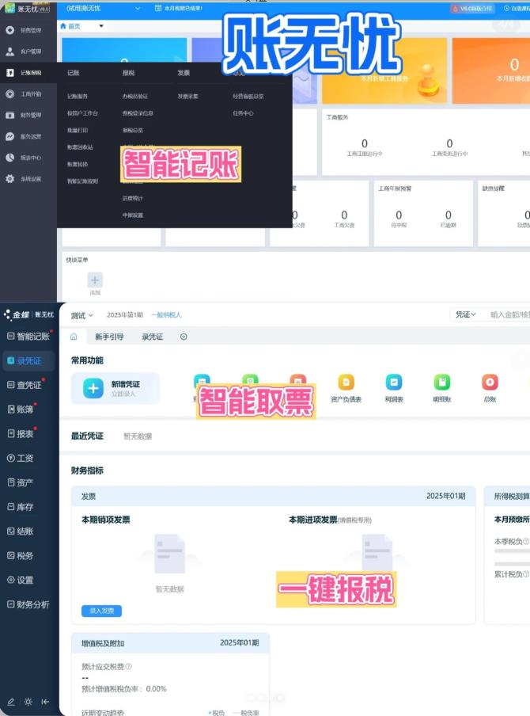The image size is (530, 716).
Task: Click the home icon tab in lower app
Action: click(74, 337)
